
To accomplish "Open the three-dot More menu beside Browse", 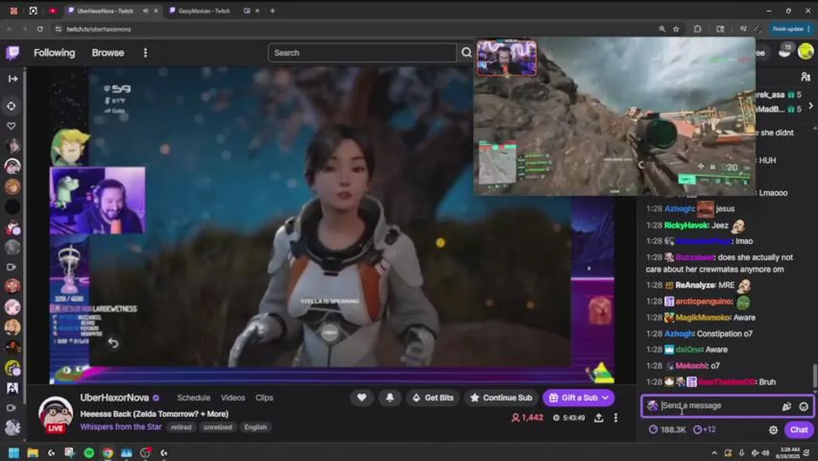I will tap(145, 53).
